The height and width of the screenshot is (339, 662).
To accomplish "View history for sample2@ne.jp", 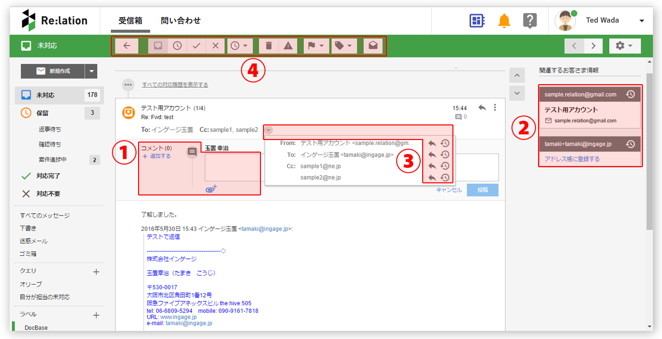I will pos(445,177).
